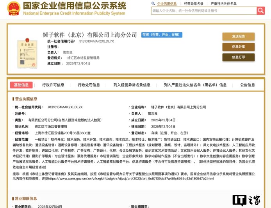Click the 营业执照信息 section heading
The width and height of the screenshot is (271, 208).
[x=26, y=99]
